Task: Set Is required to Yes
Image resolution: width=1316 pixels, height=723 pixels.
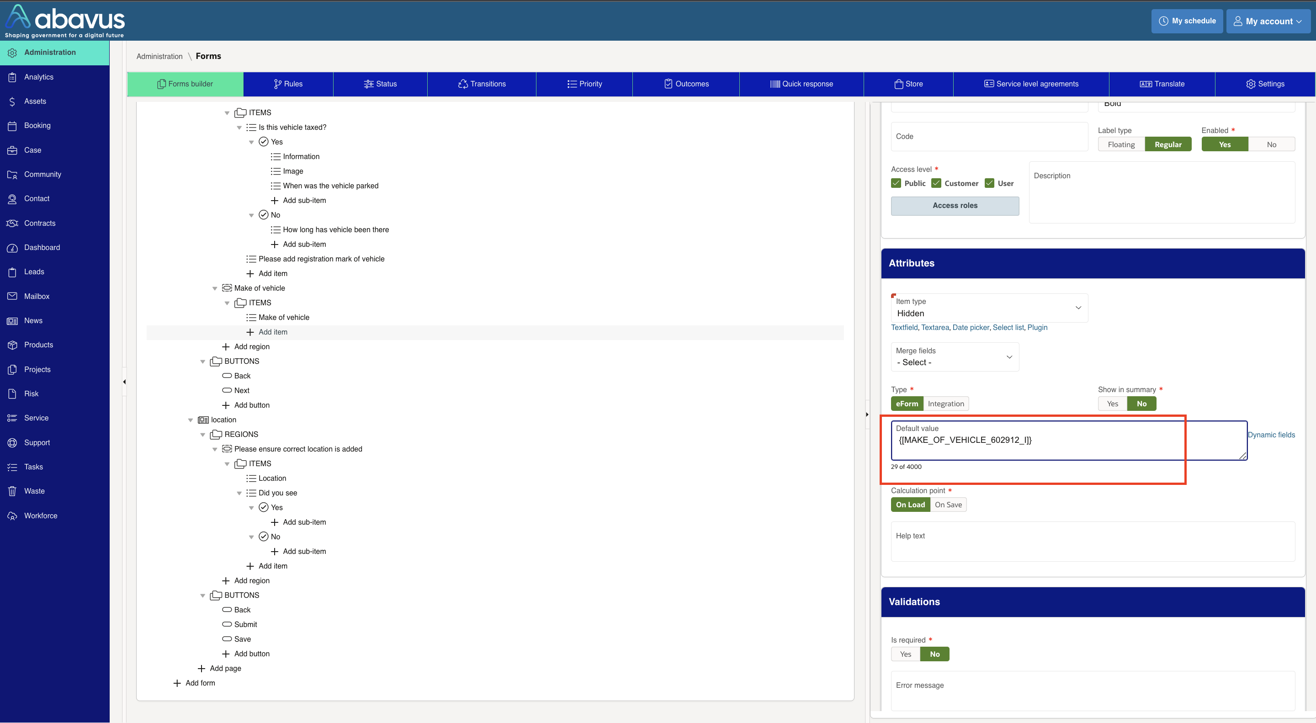Action: pyautogui.click(x=905, y=654)
